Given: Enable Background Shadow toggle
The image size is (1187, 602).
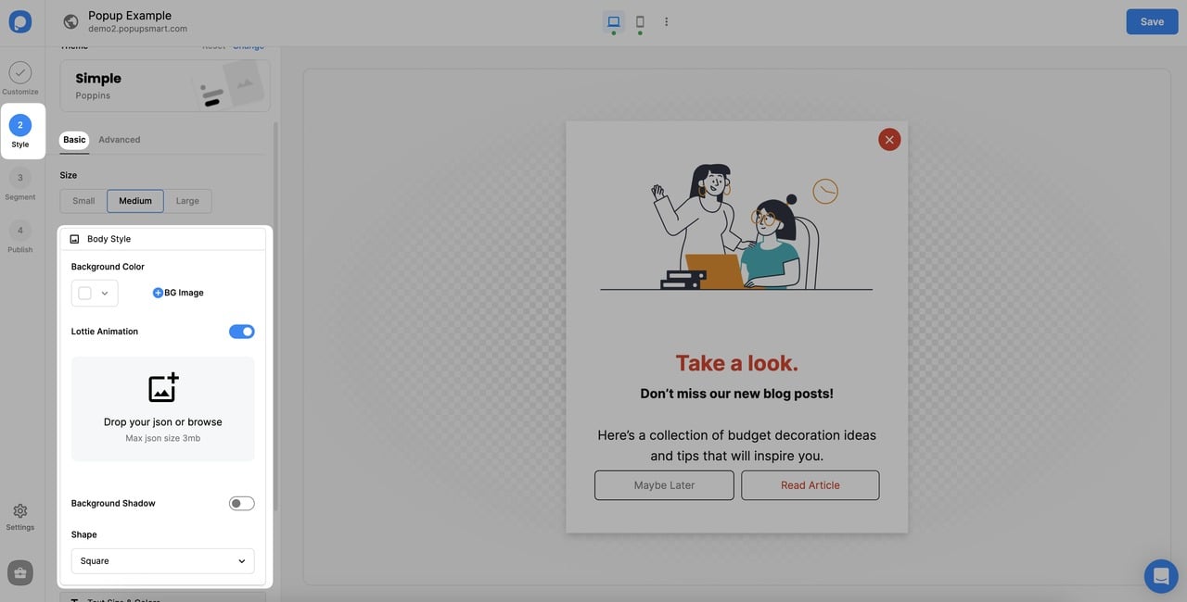Looking at the screenshot, I should pyautogui.click(x=242, y=504).
